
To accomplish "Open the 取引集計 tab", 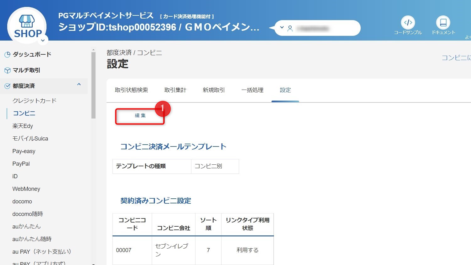I will 175,90.
